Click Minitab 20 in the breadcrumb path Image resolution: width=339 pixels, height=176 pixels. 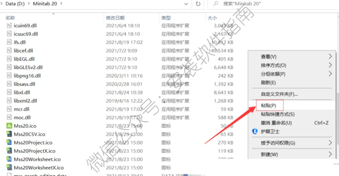(45, 4)
